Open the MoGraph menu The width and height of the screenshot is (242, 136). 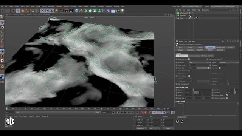point(51,6)
